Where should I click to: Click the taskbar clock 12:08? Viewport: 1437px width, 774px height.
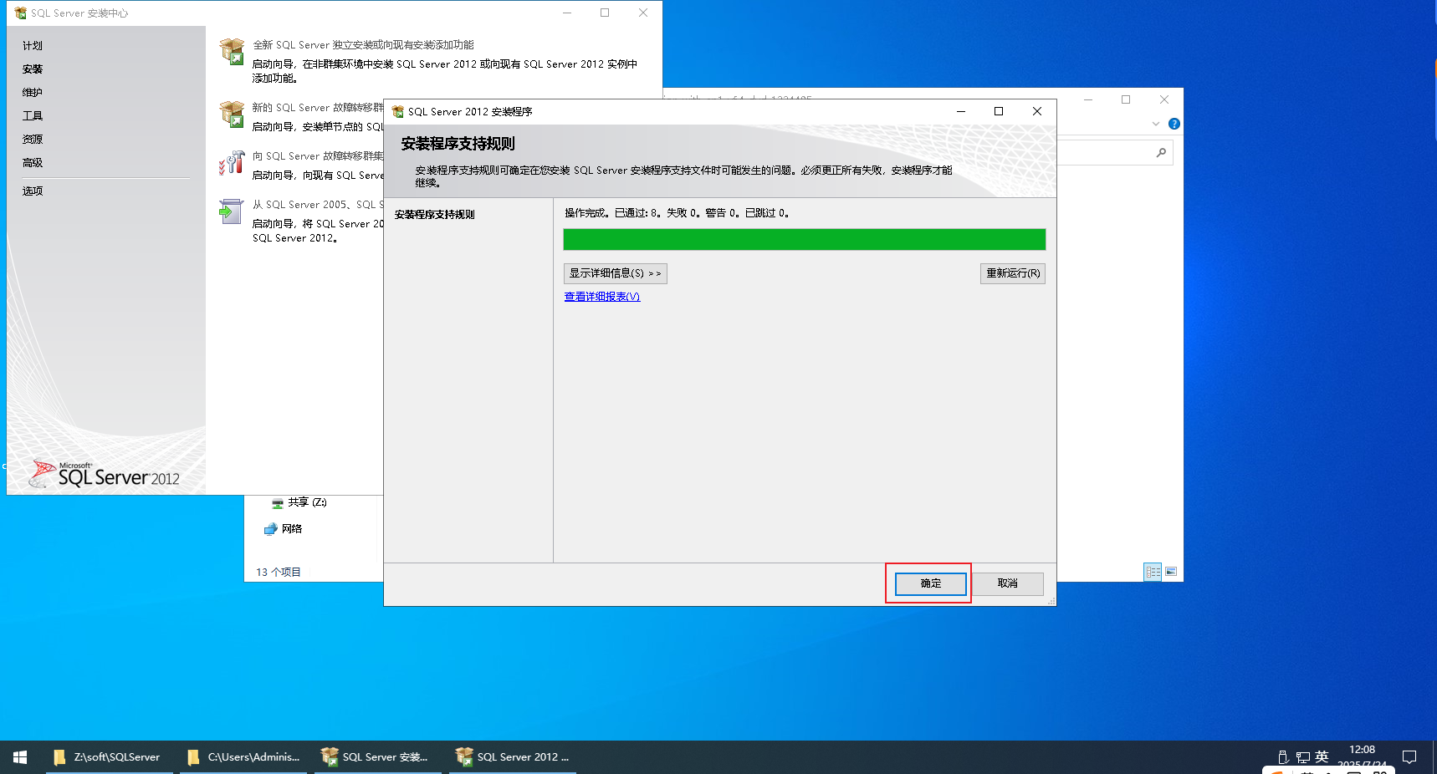point(1362,750)
